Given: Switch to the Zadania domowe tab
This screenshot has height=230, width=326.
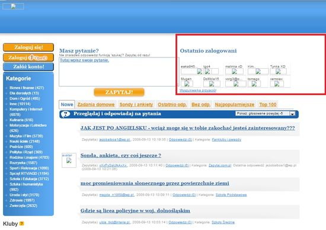Looking at the screenshot, I should (96, 104).
